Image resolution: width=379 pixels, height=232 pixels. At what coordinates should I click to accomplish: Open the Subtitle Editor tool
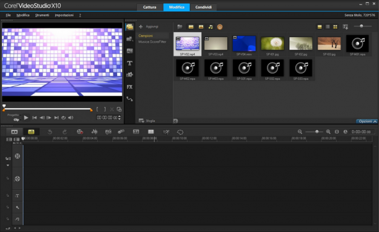[x=136, y=132]
